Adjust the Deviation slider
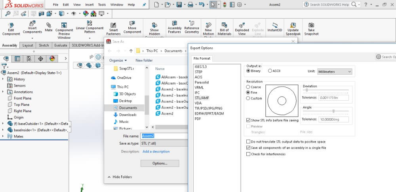The height and width of the screenshot is (192, 396). 307,90
